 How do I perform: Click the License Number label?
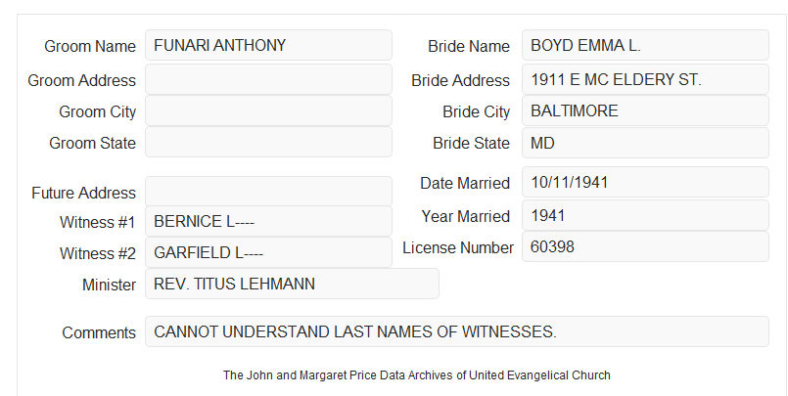[458, 248]
